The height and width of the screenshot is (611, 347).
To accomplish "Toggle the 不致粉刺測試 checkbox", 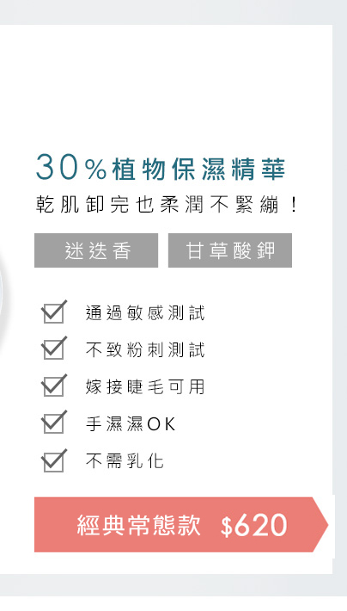I will [x=54, y=348].
